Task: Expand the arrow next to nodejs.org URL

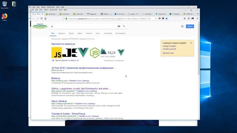Action: [74, 103]
